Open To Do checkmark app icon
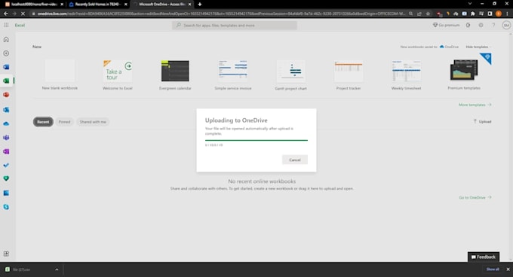This screenshot has width=513, height=277. tap(6, 165)
